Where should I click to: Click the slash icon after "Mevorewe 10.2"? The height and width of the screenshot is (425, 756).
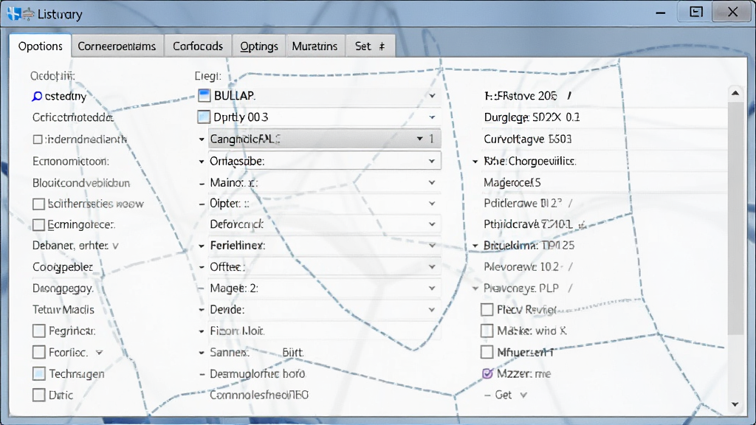point(571,266)
